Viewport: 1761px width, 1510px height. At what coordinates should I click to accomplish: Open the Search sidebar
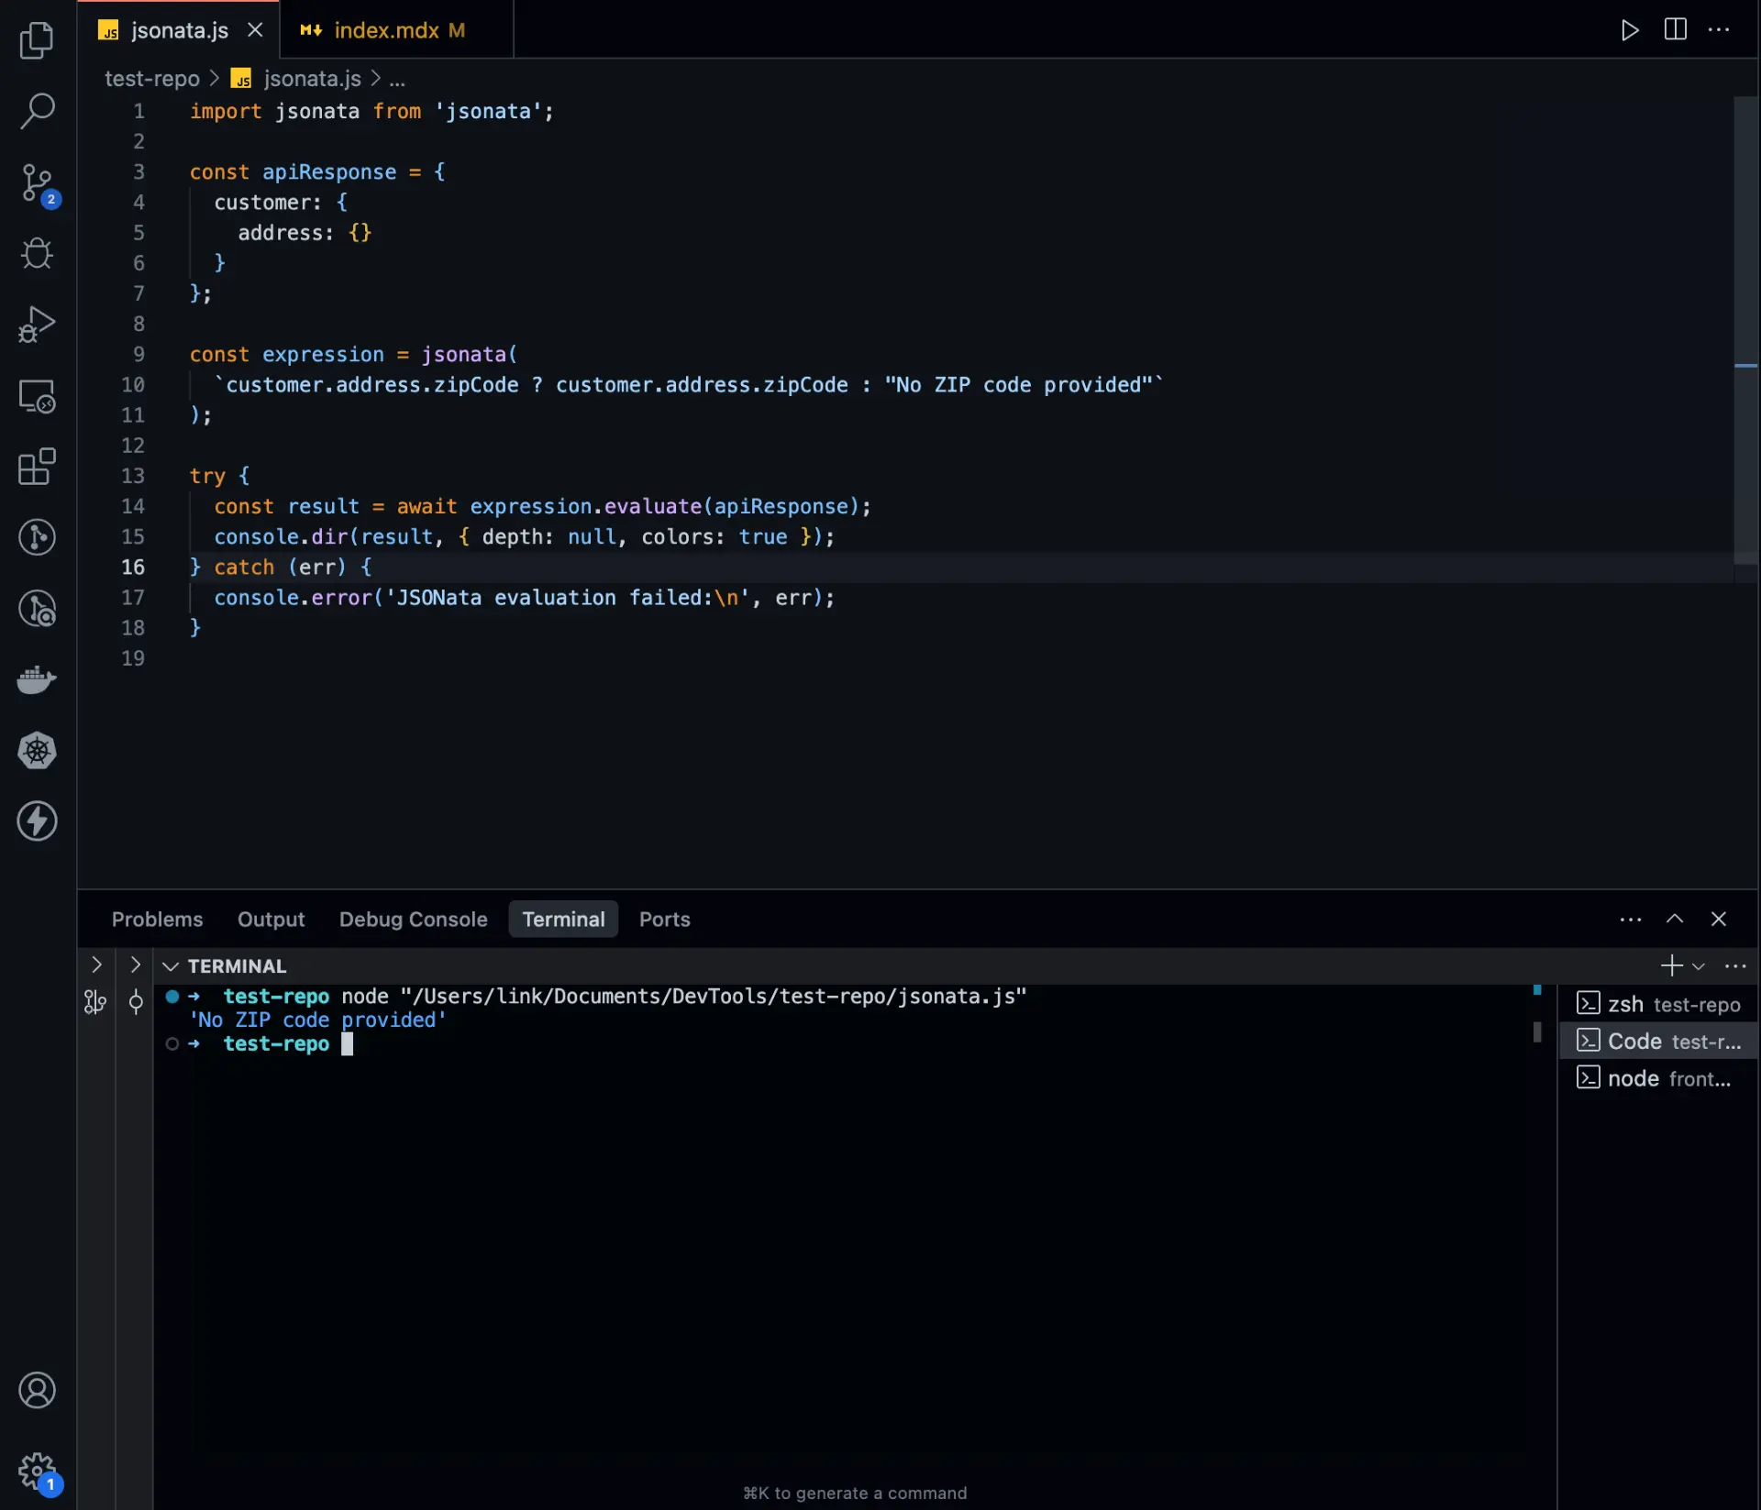[37, 110]
